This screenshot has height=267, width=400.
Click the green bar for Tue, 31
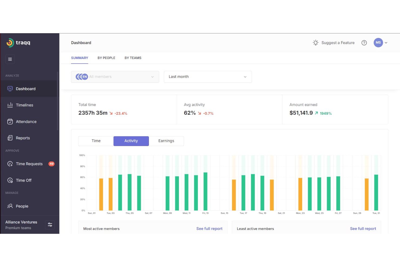[x=376, y=193]
